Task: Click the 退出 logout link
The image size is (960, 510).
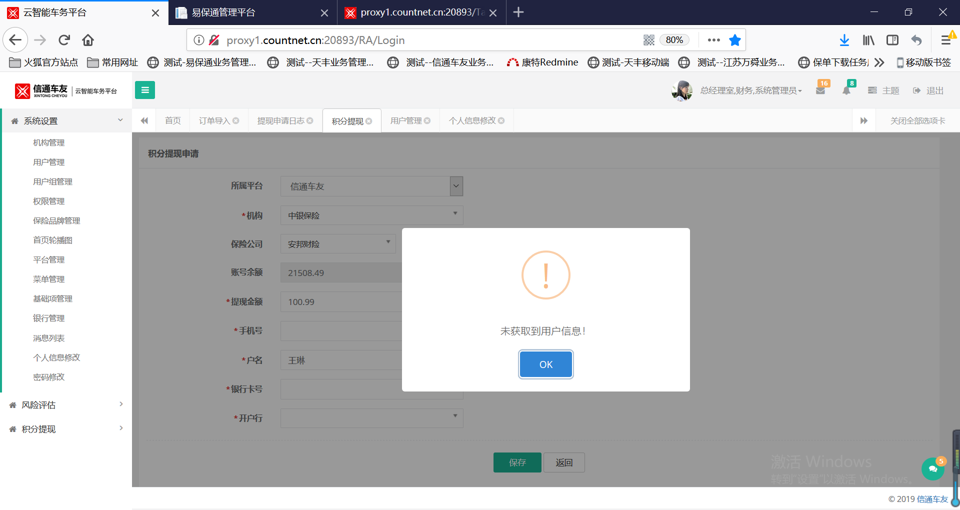Action: (x=928, y=90)
